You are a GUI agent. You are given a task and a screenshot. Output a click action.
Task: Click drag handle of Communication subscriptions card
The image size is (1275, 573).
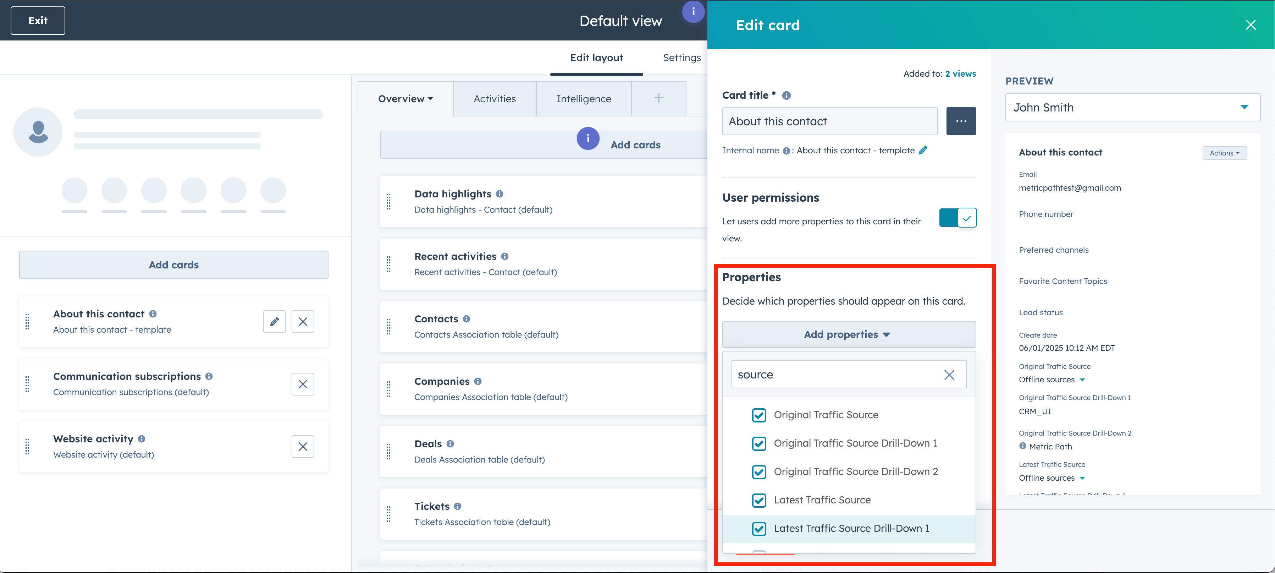(28, 384)
